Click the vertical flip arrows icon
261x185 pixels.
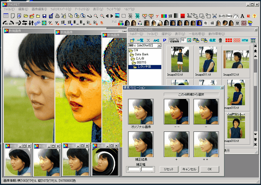31,23
